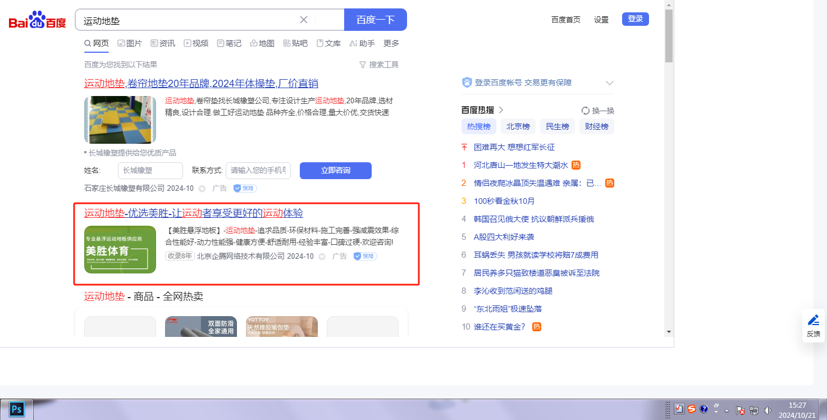Click the Sogou input method tray icon
This screenshot has width=827, height=420.
692,409
